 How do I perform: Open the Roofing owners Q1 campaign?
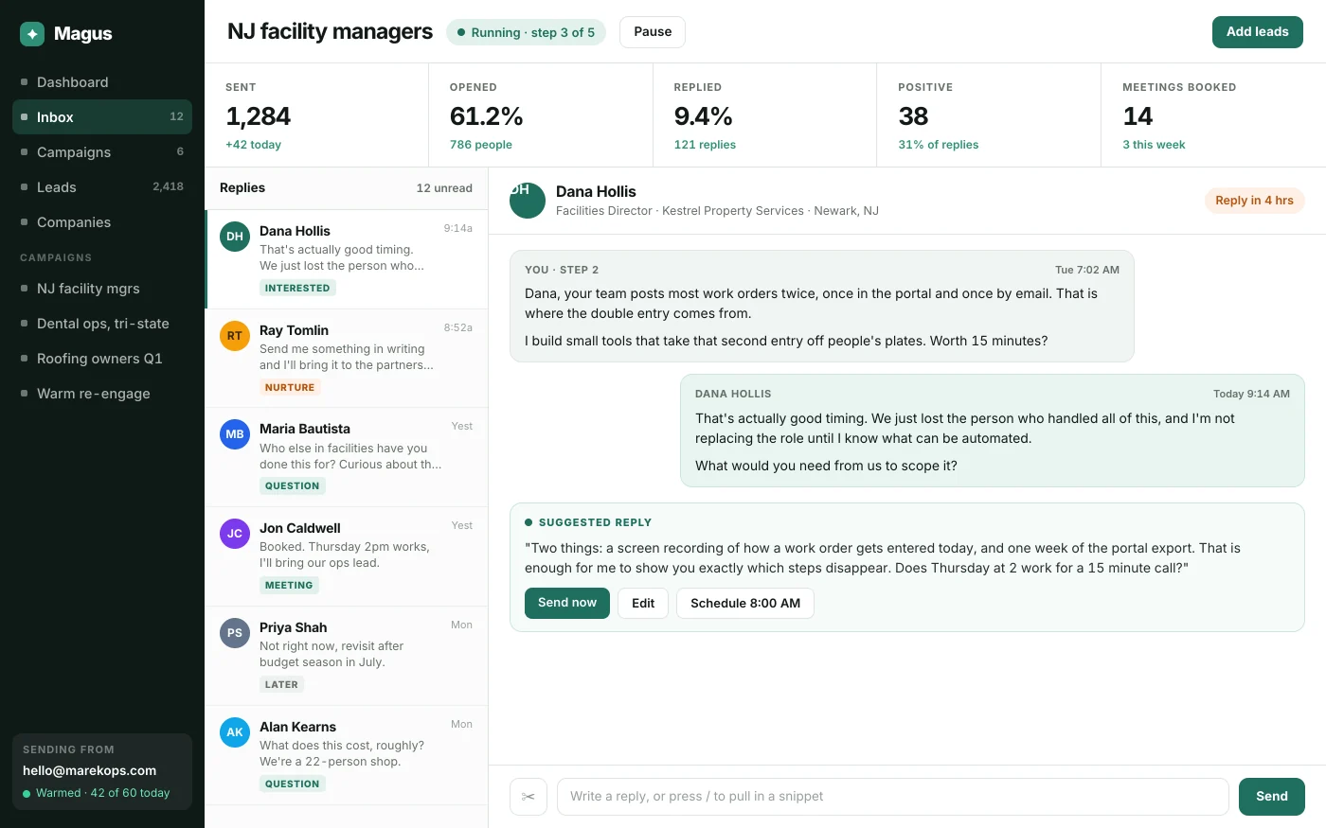(x=102, y=359)
